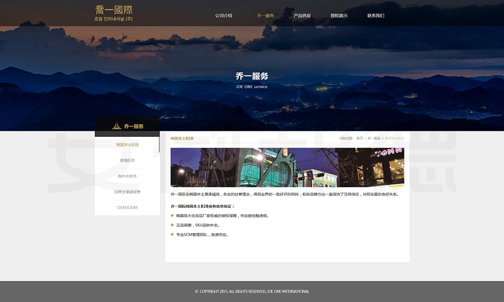Click 韩国本土B2B at end of breadcrumb
Viewport: 504px width, 302px height.
tap(394, 138)
